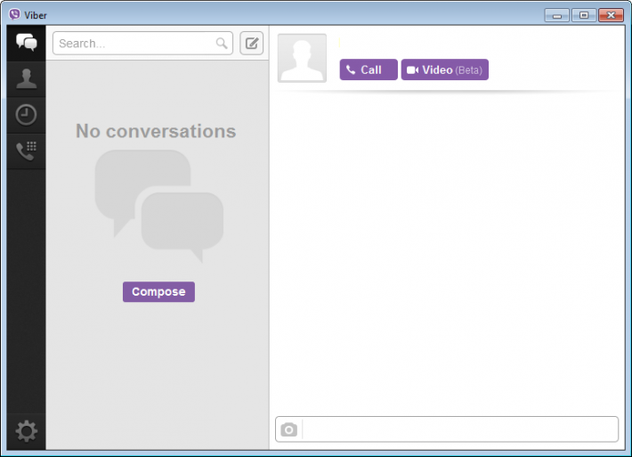Minimize the Viber window
The height and width of the screenshot is (457, 632).
click(557, 15)
